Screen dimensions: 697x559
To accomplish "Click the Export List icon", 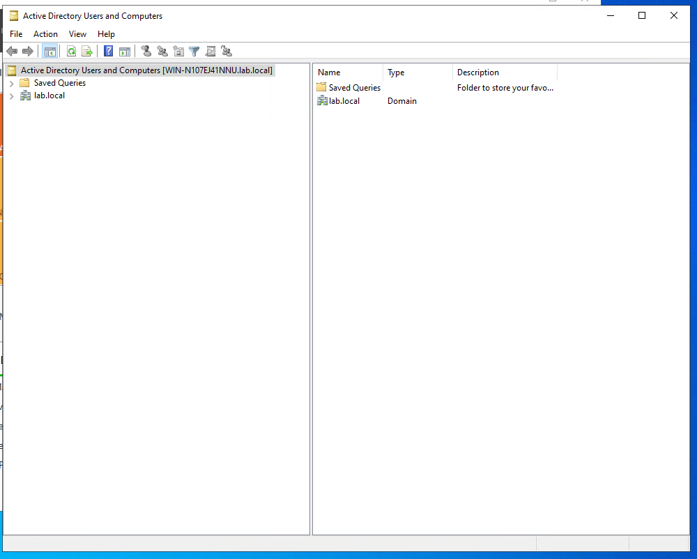I will 87,51.
